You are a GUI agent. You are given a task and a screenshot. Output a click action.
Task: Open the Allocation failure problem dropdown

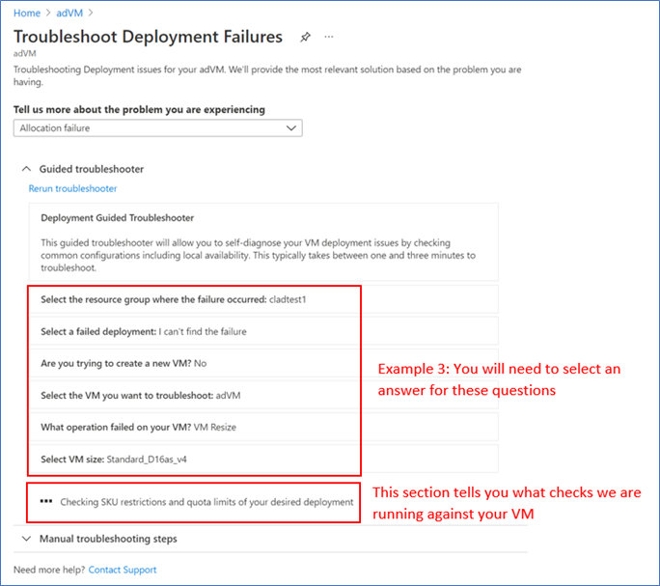pos(158,128)
